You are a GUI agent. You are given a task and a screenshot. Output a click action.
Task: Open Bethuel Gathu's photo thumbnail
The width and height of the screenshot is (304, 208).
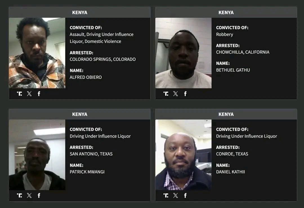(x=184, y=53)
